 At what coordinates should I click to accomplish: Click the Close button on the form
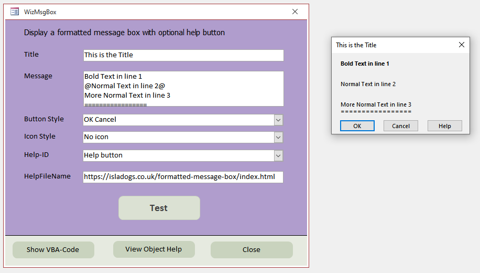(252, 250)
